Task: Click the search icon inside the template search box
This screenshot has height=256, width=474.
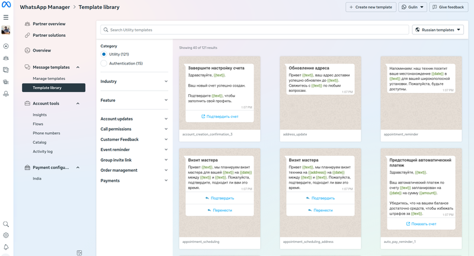Action: point(106,30)
